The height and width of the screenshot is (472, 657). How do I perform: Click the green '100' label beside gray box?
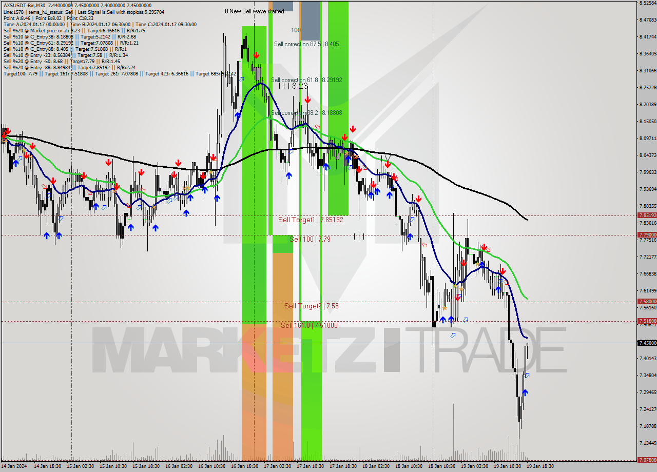pyautogui.click(x=296, y=30)
